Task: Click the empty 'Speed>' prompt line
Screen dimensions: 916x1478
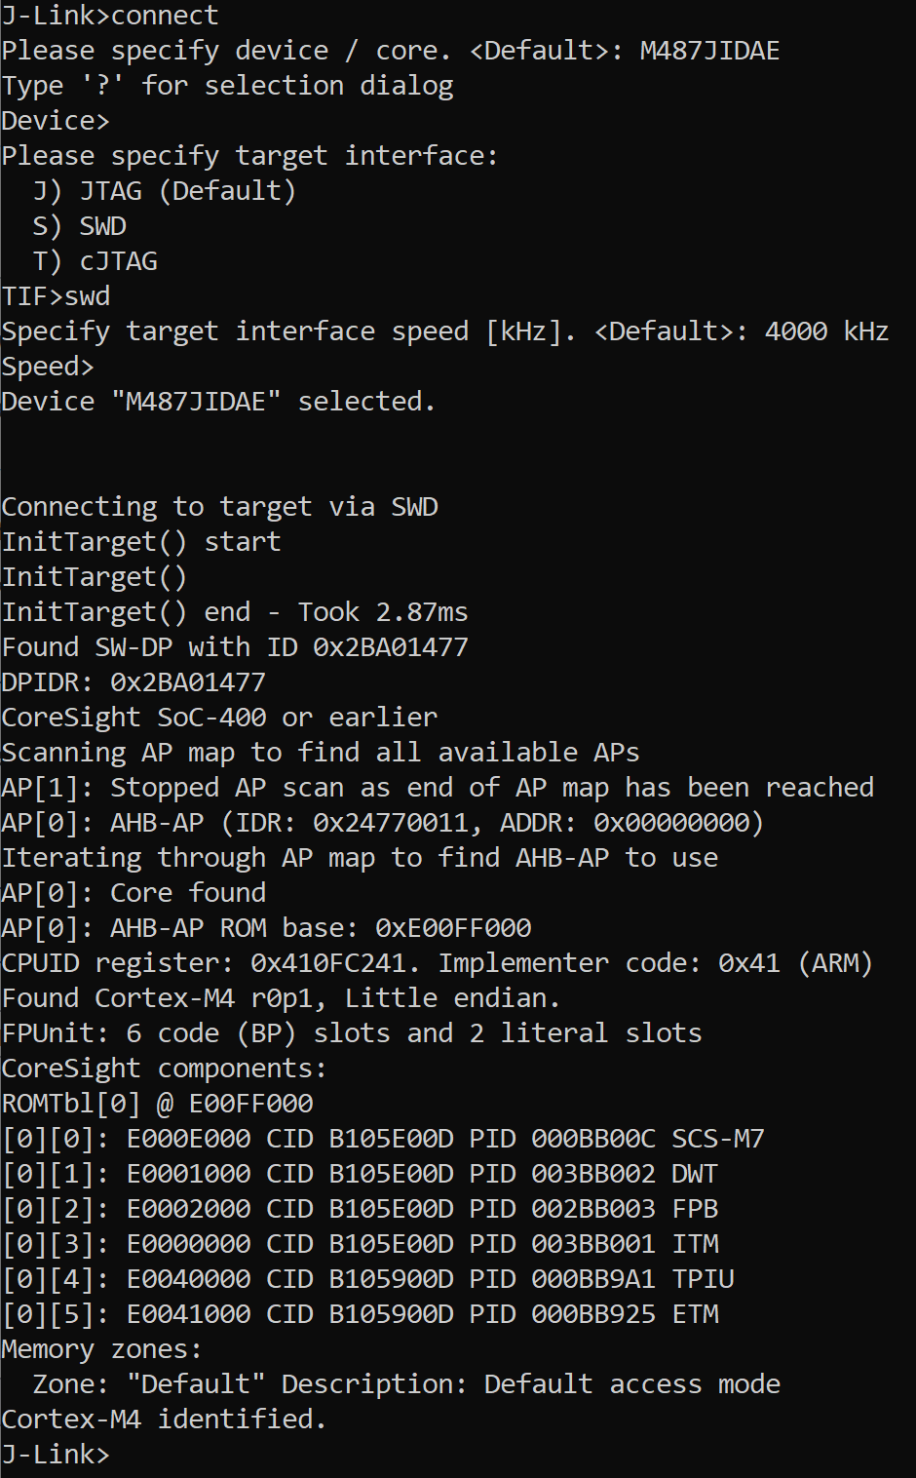Action: click(48, 367)
